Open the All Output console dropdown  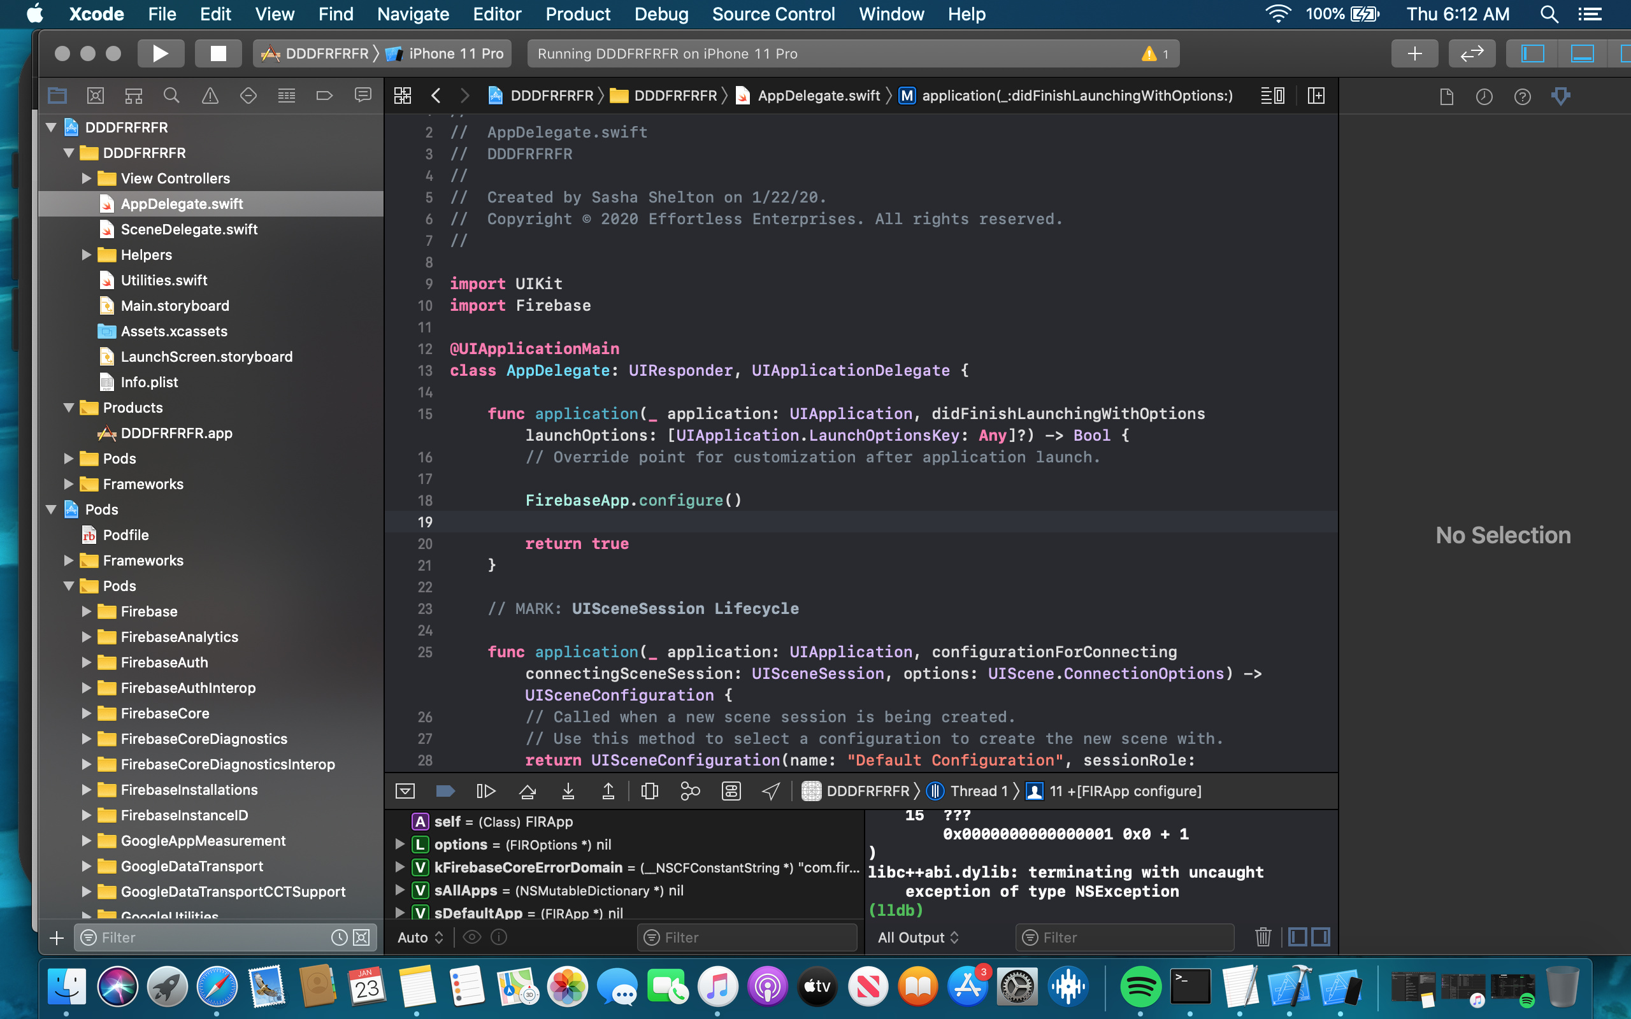pos(918,937)
